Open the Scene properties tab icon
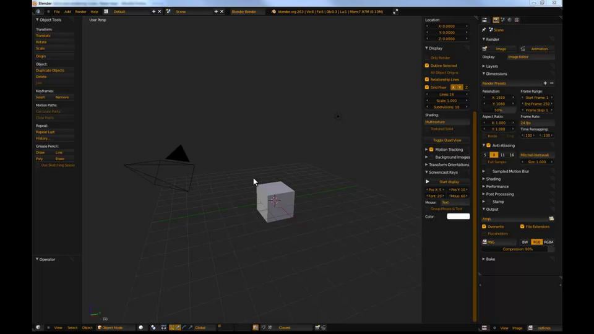This screenshot has height=334, width=594. [502, 20]
